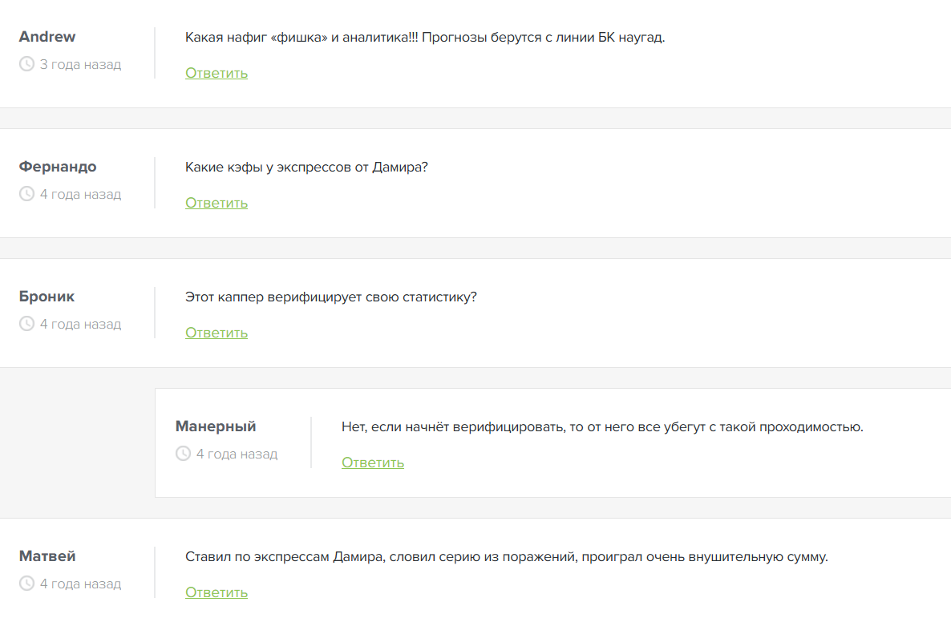The height and width of the screenshot is (618, 951).
Task: Click Andrew's comment text about «фишка»
Action: pos(425,38)
